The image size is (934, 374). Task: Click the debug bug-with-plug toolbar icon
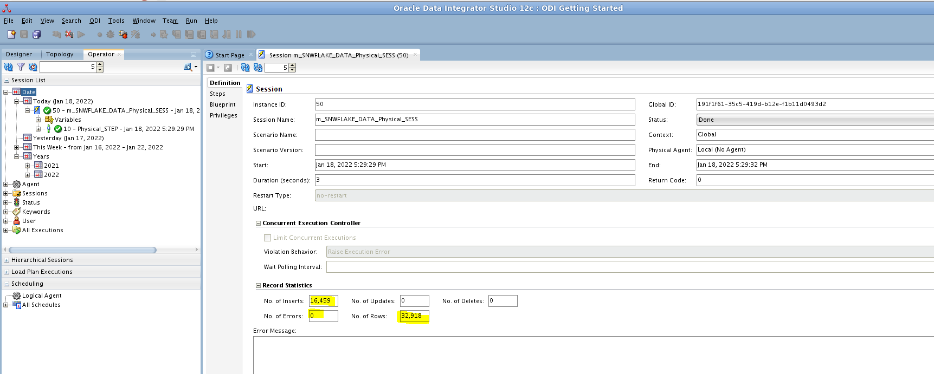(123, 35)
